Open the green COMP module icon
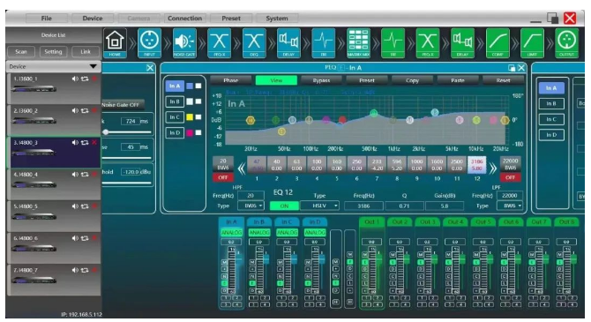The width and height of the screenshot is (591, 322). (497, 42)
